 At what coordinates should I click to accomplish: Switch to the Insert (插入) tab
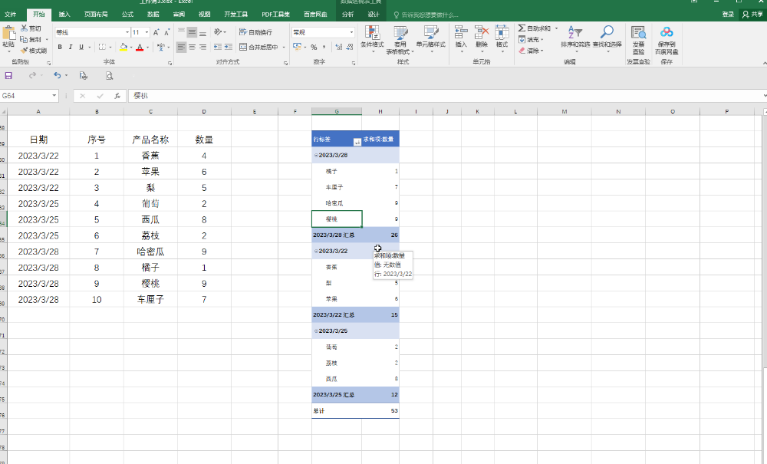click(64, 14)
